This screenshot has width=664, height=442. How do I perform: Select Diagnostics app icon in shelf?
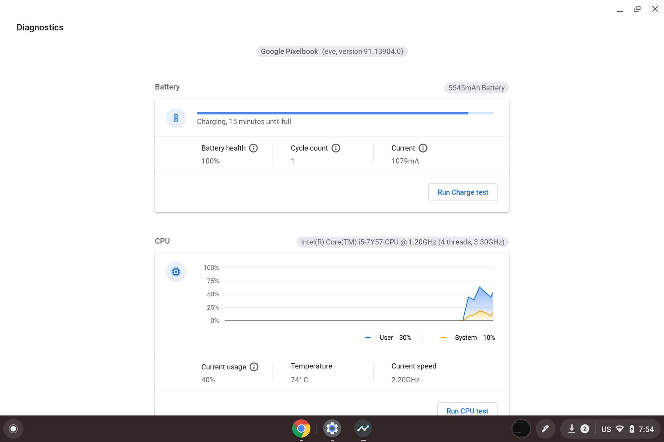[x=363, y=428]
